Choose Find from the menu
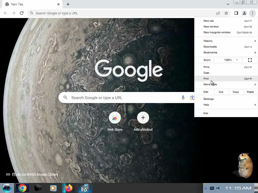The height and width of the screenshot is (193, 258). (226, 78)
